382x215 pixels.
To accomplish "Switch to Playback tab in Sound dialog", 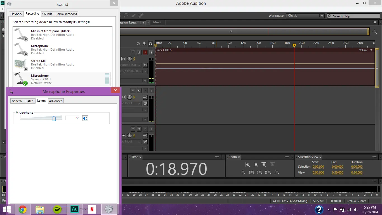I will coord(16,14).
